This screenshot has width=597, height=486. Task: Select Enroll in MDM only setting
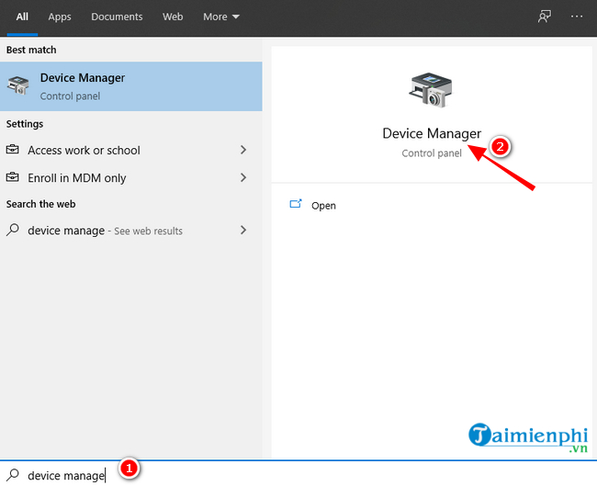click(x=131, y=178)
